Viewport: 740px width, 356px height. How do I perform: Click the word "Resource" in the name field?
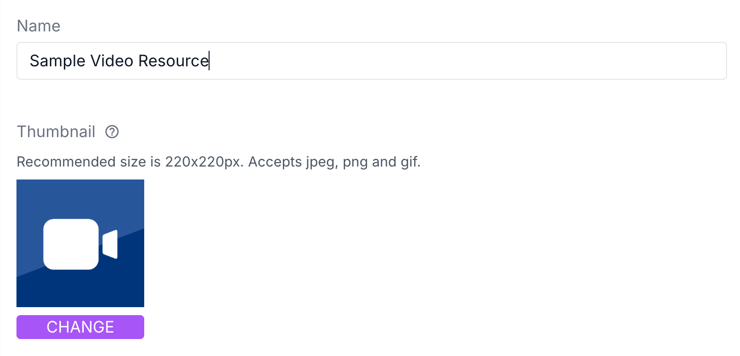pyautogui.click(x=173, y=61)
